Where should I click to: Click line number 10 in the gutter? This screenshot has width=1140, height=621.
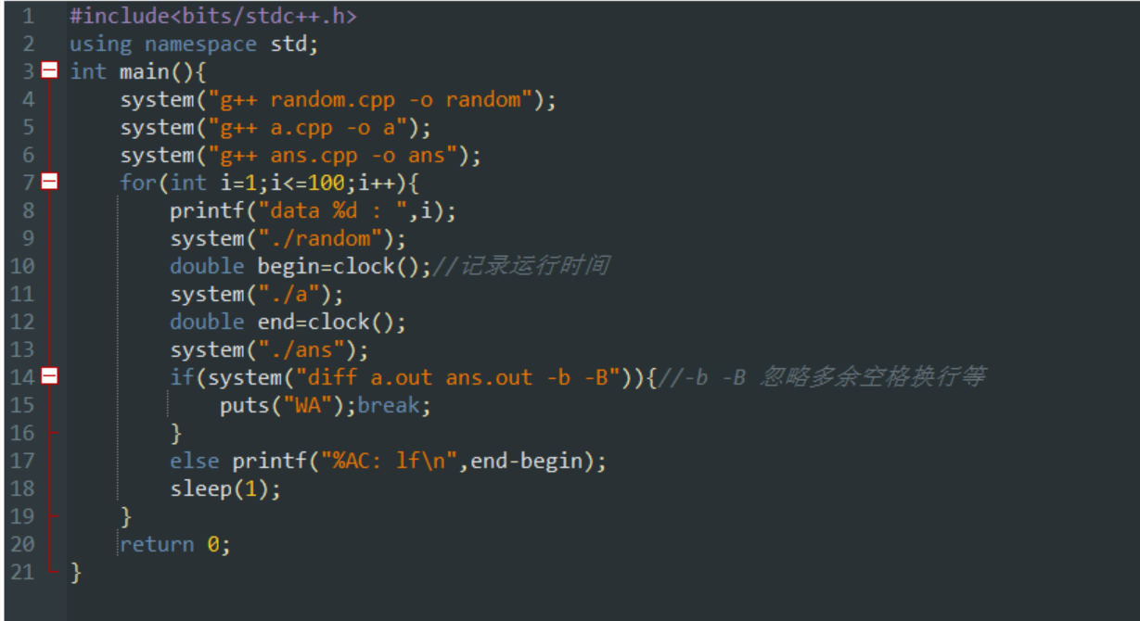click(22, 266)
